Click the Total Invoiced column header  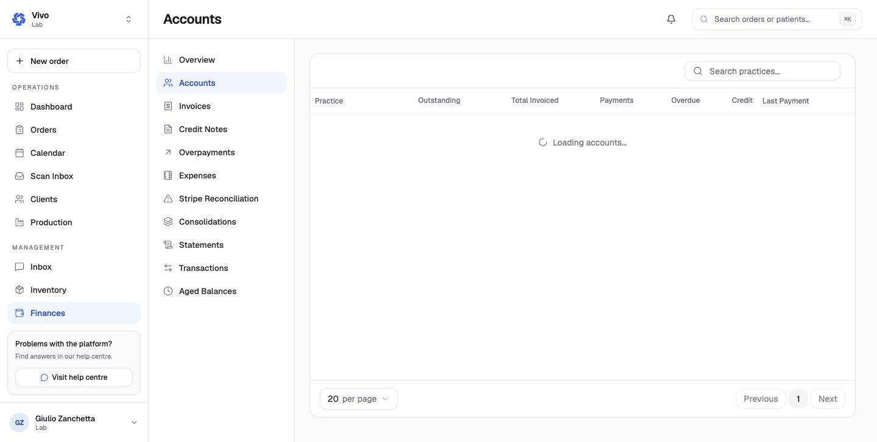[535, 100]
